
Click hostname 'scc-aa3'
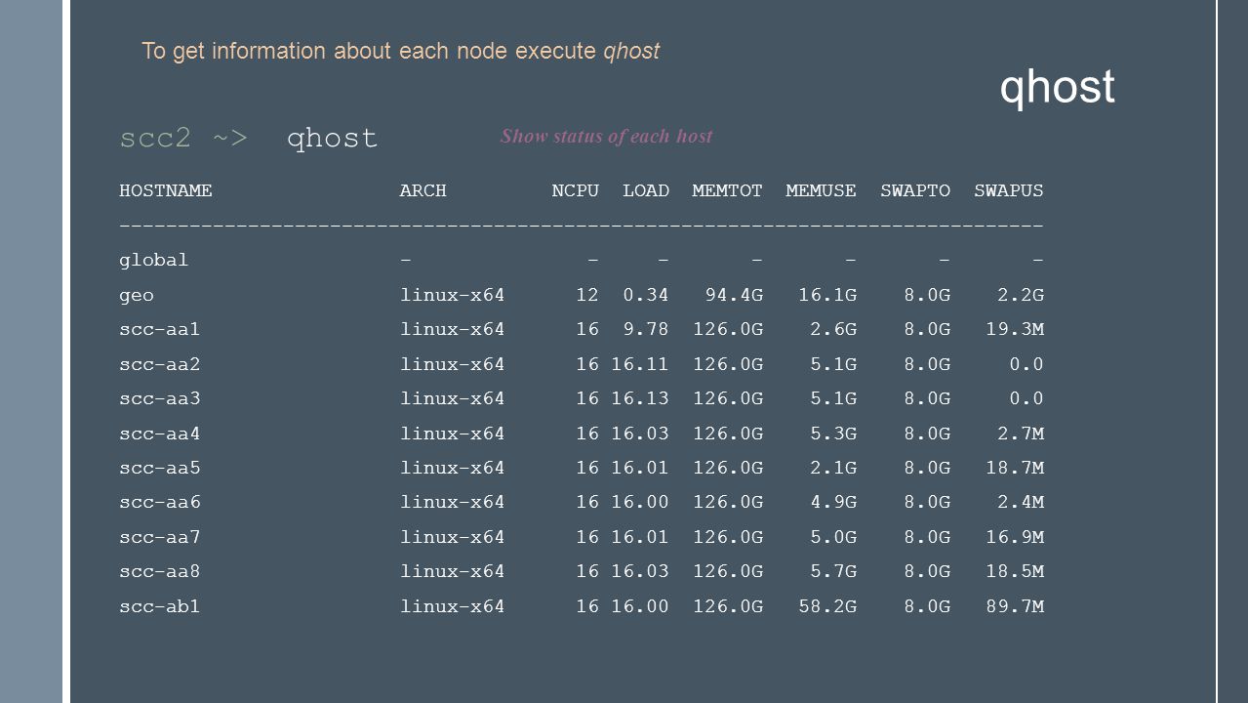pos(160,399)
